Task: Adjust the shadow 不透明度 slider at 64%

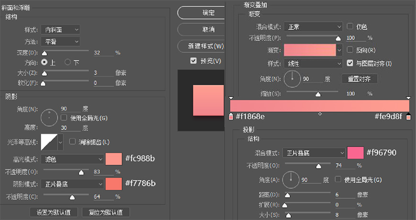Action: click(72, 197)
